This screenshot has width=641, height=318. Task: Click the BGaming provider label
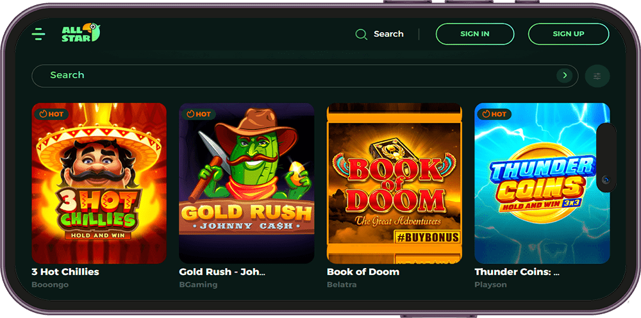click(x=198, y=285)
